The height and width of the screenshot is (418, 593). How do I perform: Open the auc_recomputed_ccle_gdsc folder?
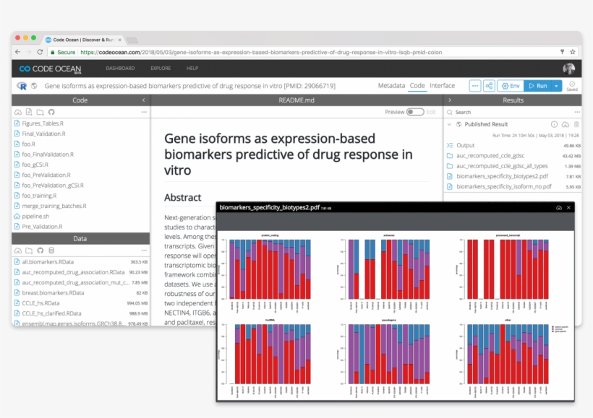[x=492, y=155]
